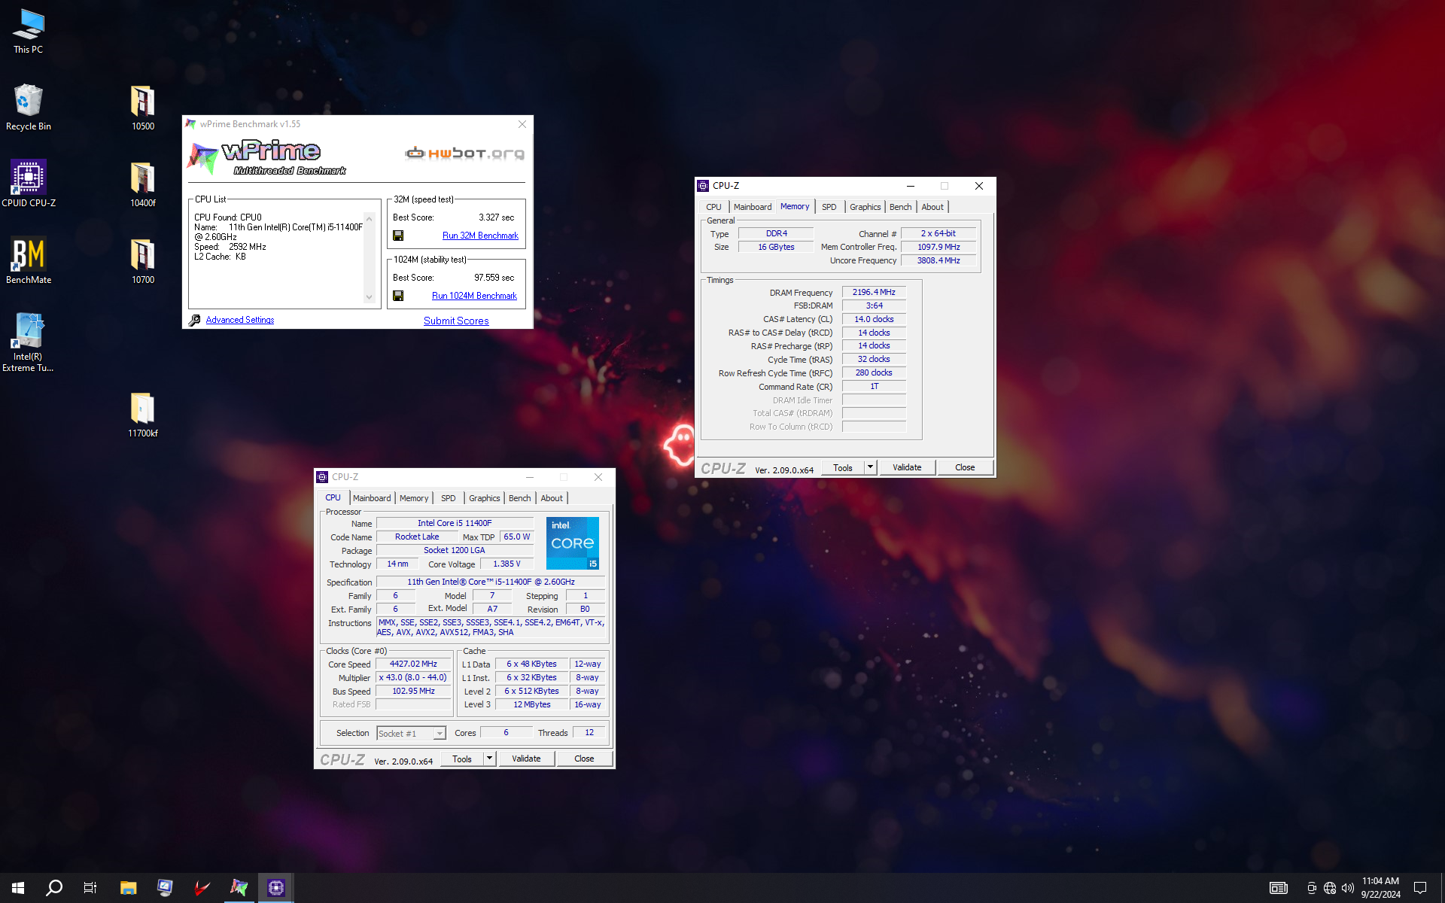Open Bench tab in Memory CPU-Z window
This screenshot has width=1445, height=903.
[900, 207]
